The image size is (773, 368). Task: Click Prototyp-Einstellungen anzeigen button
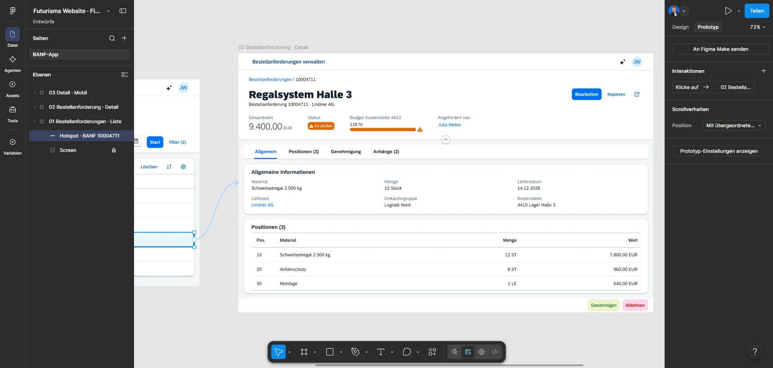(x=719, y=151)
